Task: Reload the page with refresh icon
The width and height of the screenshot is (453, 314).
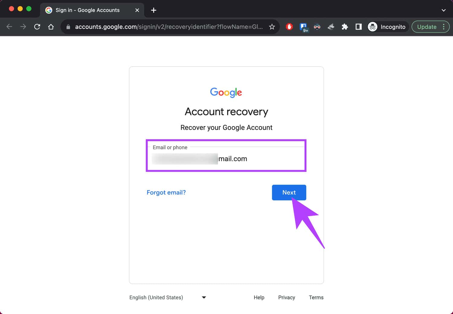Action: point(37,27)
